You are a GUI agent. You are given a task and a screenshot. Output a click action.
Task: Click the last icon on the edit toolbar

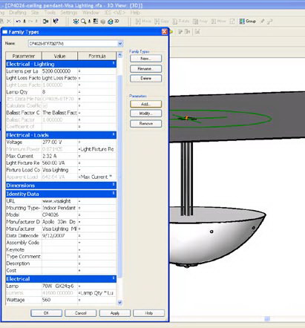(270, 22)
